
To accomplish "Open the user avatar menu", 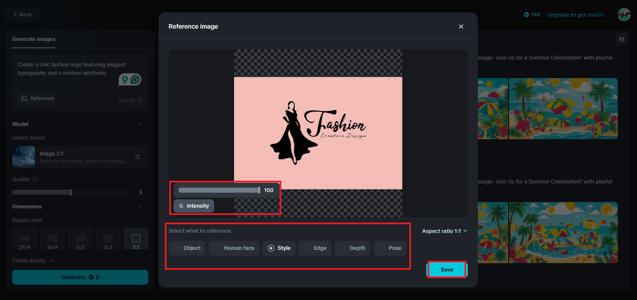I will [624, 14].
